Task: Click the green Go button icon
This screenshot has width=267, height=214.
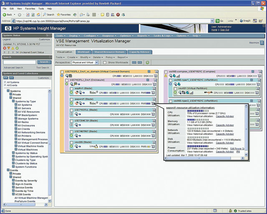Action: tap(217, 21)
